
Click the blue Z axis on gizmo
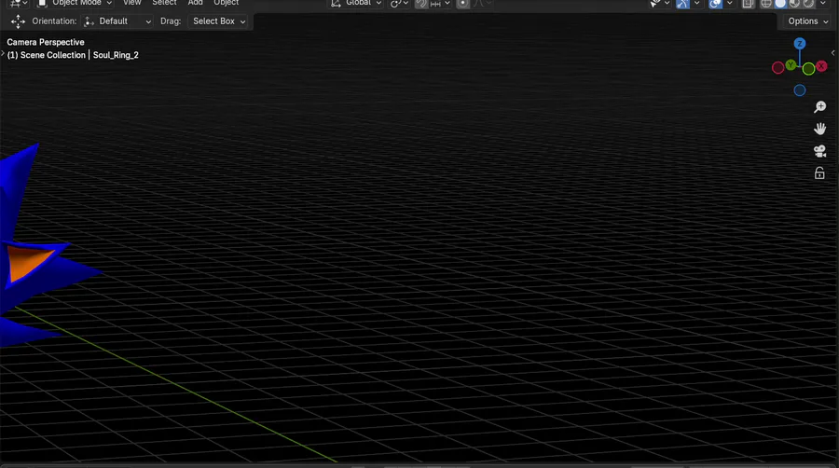800,43
